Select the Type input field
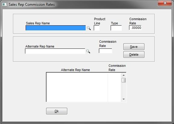This screenshot has width=174, height=124. pyautogui.click(x=116, y=28)
